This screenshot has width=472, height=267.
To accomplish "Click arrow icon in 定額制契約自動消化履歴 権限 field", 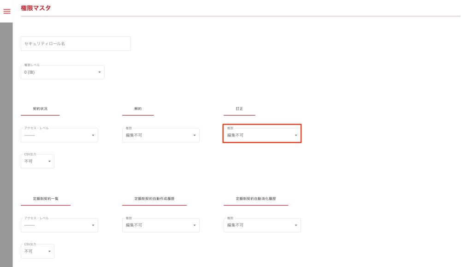I will coord(296,225).
